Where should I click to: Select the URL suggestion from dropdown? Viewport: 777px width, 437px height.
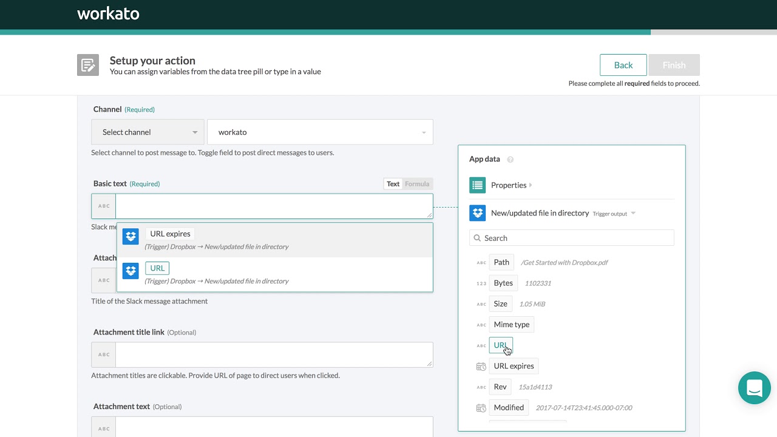[275, 274]
